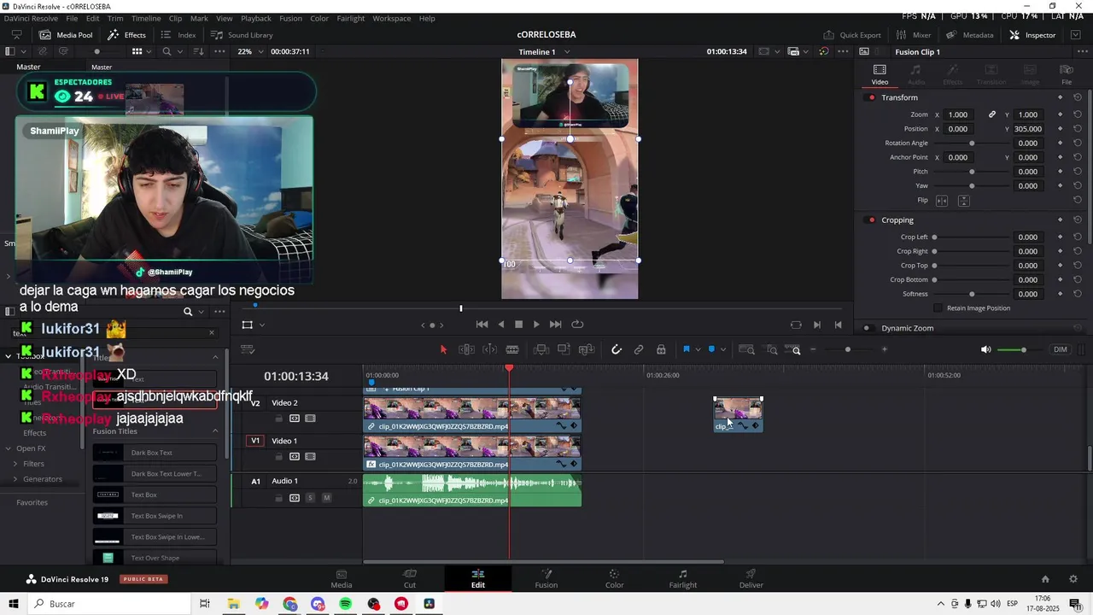
Task: Click the Insert Clip timeline button
Action: [x=541, y=349]
